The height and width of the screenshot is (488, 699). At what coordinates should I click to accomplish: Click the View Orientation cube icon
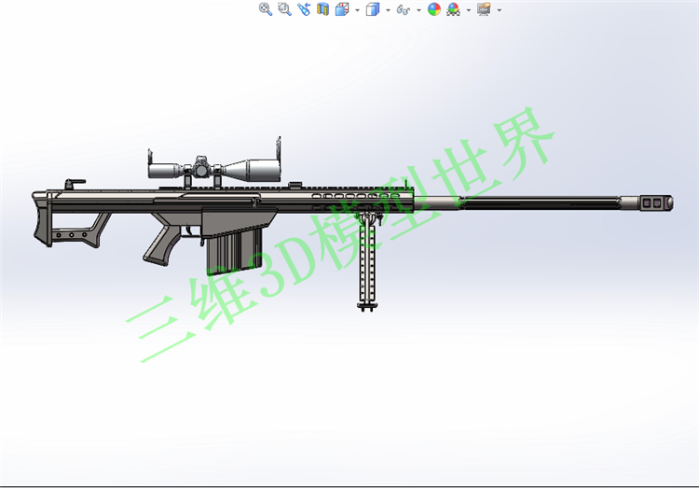pyautogui.click(x=342, y=9)
